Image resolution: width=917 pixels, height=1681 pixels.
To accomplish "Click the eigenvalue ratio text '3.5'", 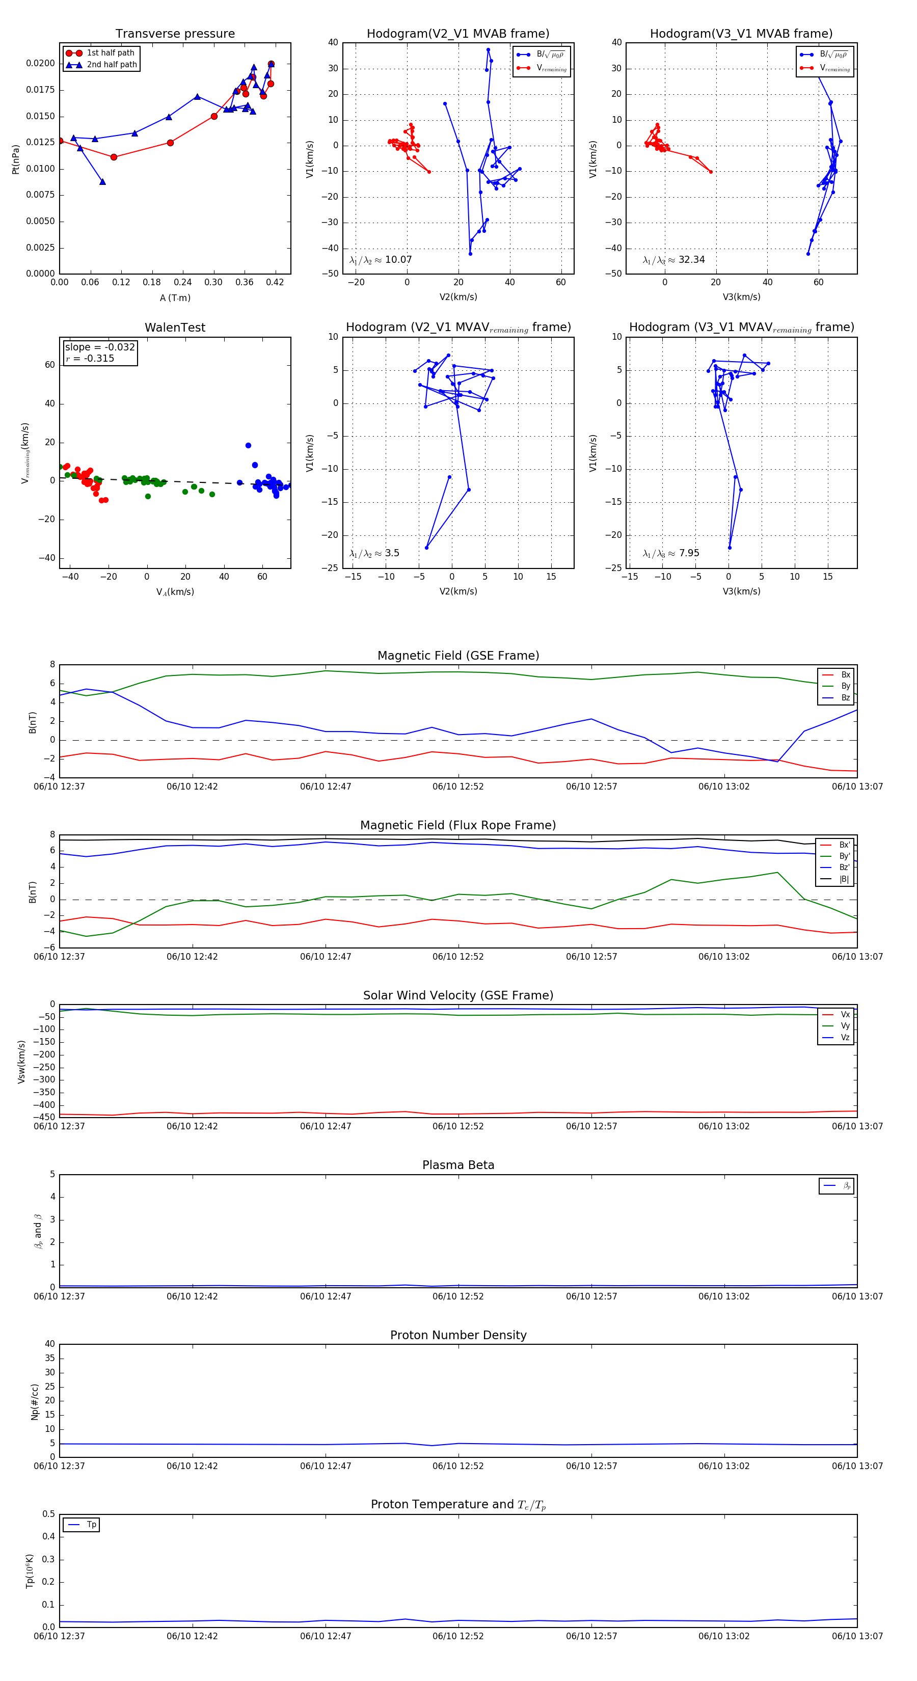I will click(x=392, y=553).
